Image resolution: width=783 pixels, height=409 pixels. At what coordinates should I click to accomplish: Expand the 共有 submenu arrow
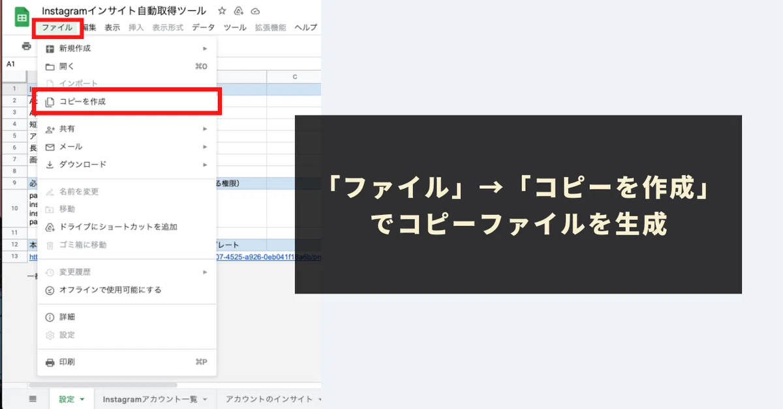pos(205,129)
